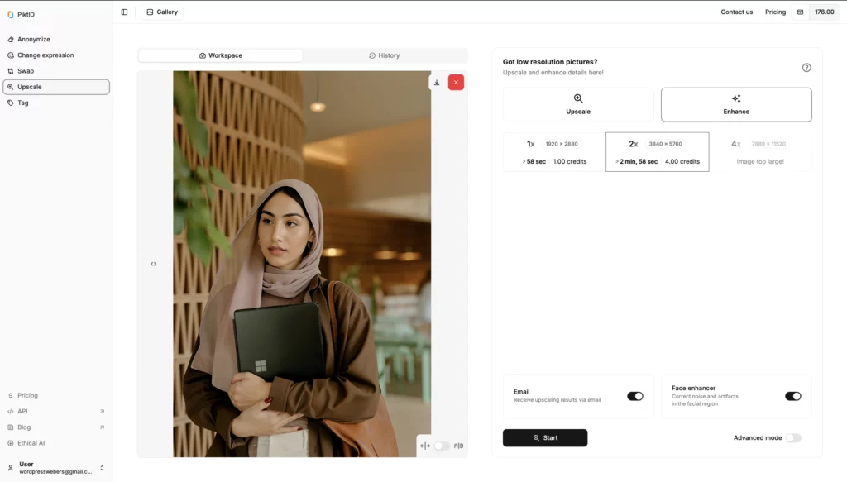Open the Swap tool in the sidebar
The width and height of the screenshot is (847, 482).
(x=26, y=71)
